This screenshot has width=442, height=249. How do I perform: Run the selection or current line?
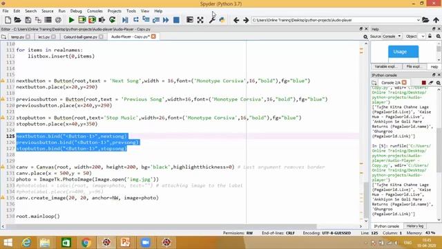pos(102,20)
